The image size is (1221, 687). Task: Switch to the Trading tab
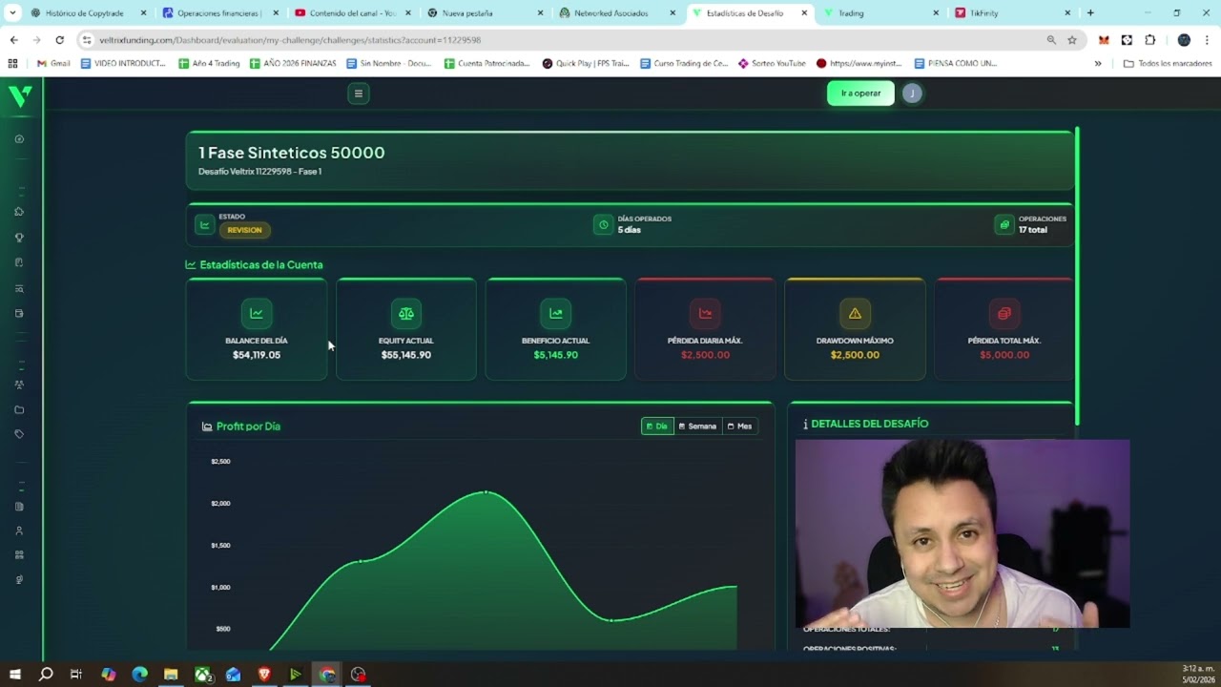(880, 13)
